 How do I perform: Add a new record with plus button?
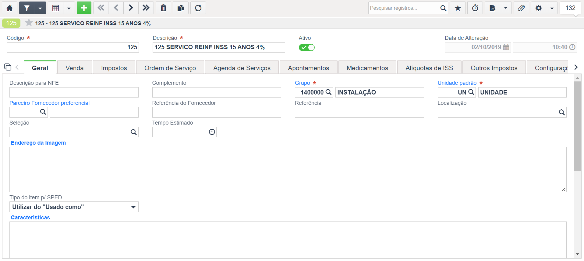click(x=84, y=8)
